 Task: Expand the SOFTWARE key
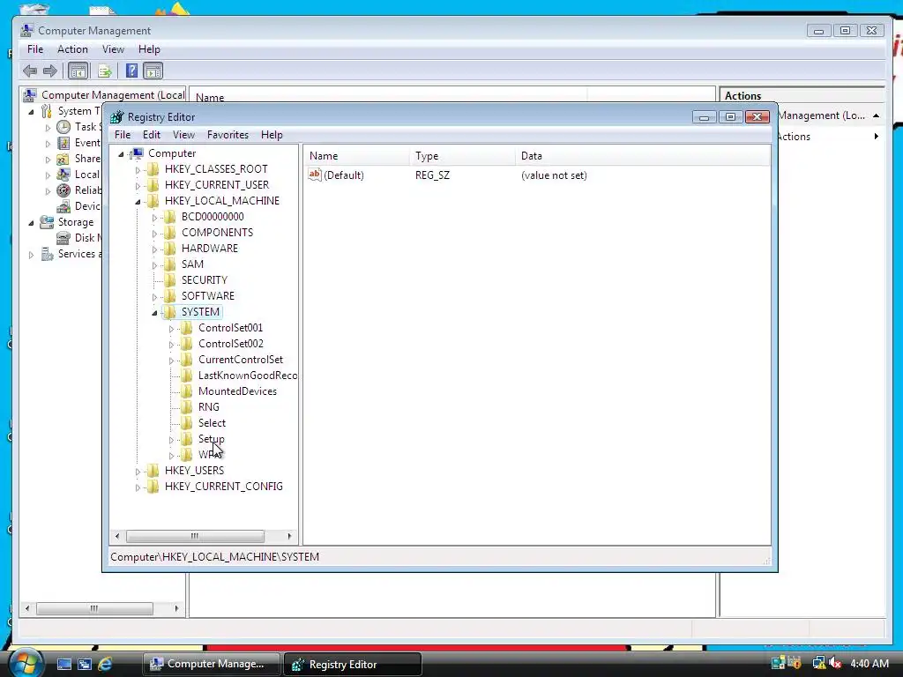point(154,297)
